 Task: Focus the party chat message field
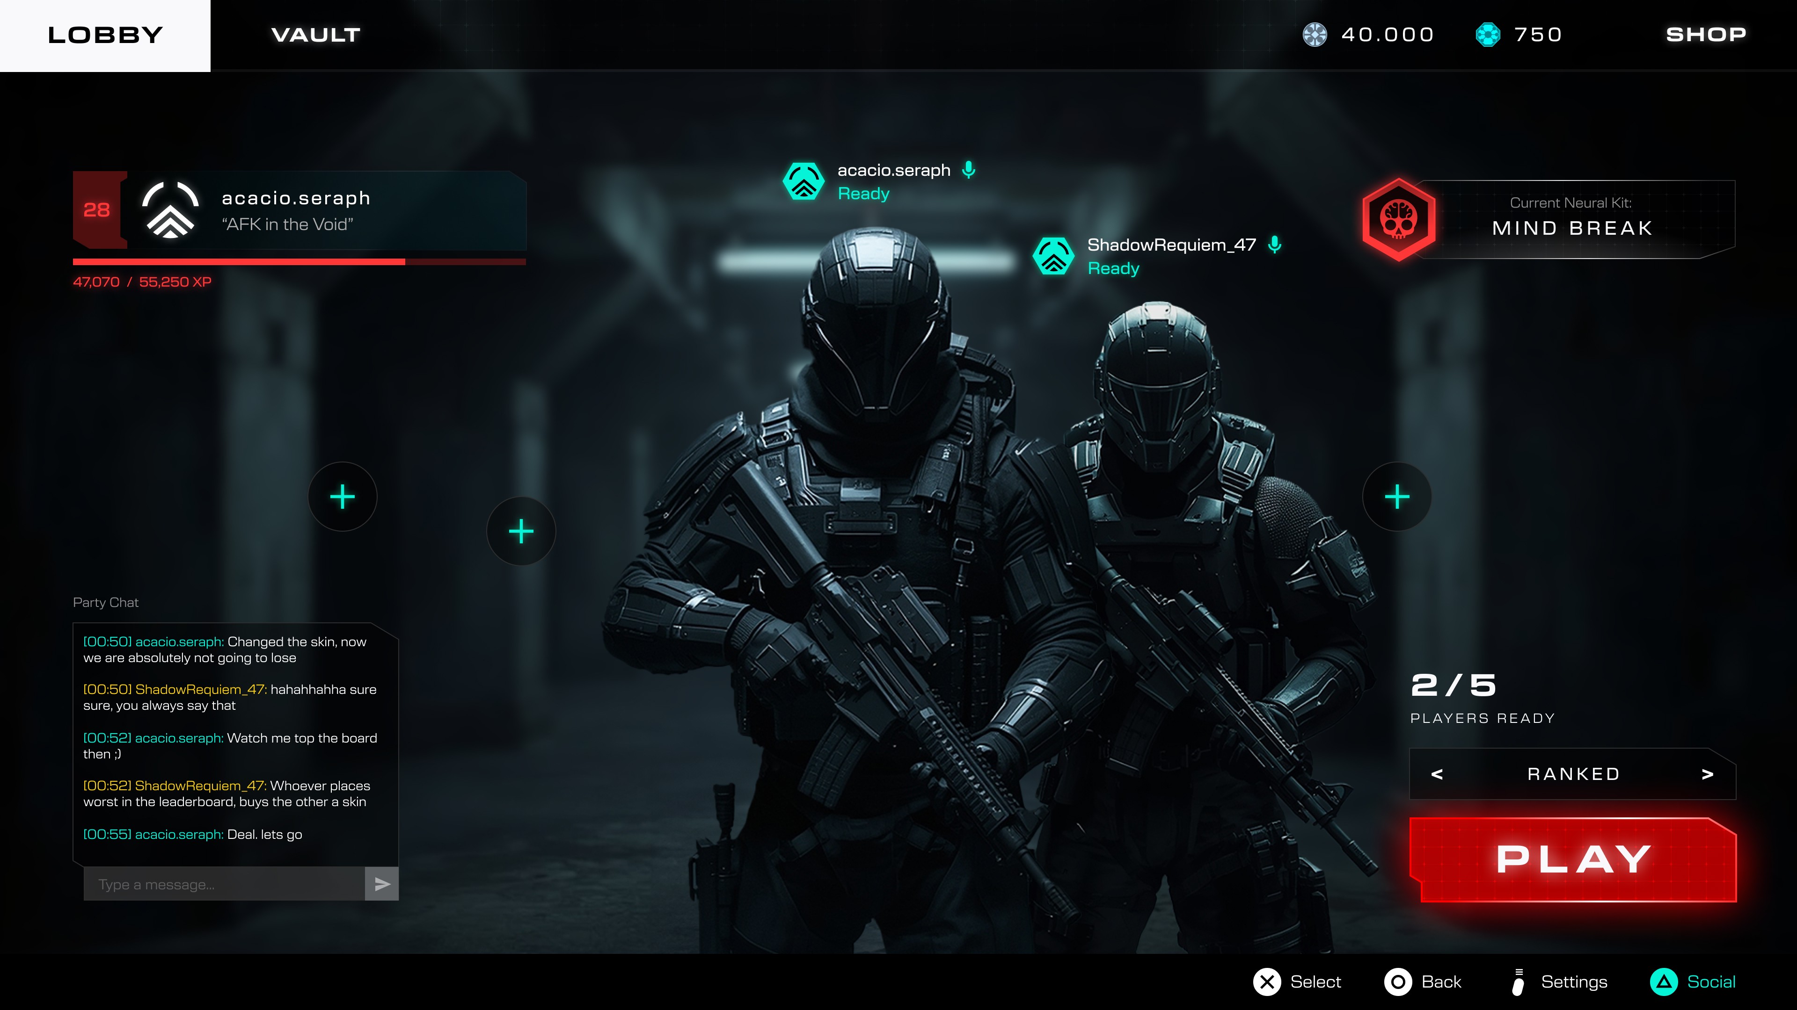click(223, 884)
